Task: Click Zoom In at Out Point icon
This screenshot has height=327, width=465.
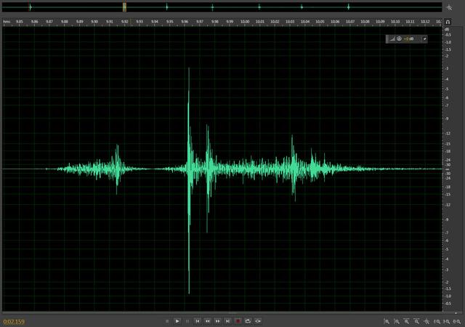Action: [x=447, y=321]
